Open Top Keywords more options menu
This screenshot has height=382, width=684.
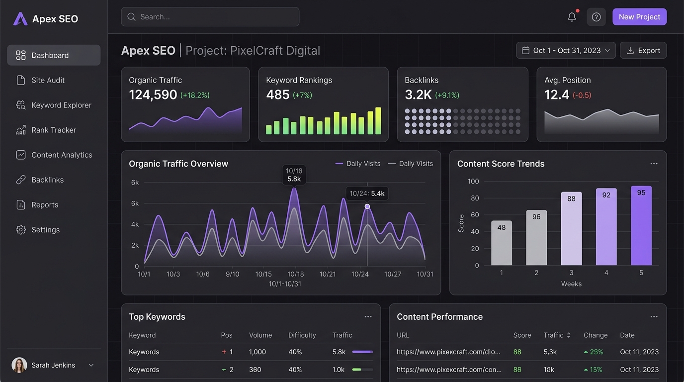point(368,317)
